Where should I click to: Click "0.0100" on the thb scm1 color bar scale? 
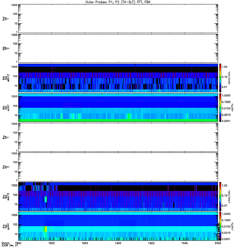click(x=226, y=108)
